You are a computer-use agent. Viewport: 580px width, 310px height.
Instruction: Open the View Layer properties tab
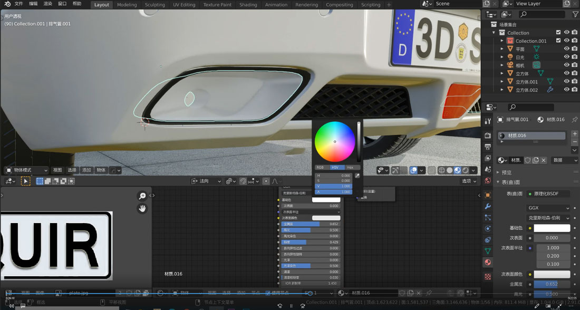(x=488, y=158)
